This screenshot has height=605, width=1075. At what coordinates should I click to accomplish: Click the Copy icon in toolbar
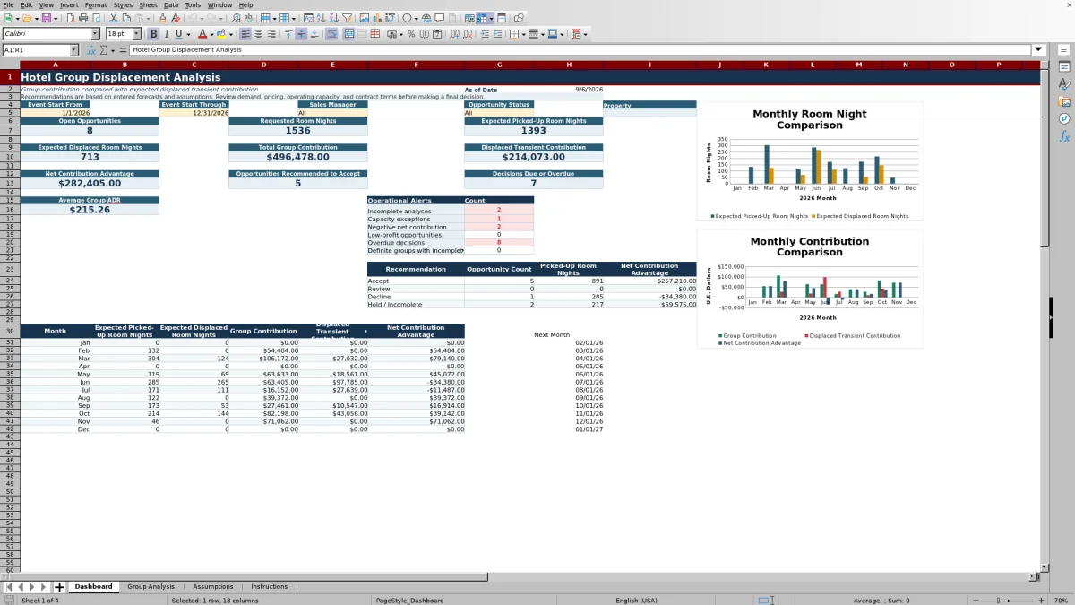point(126,18)
